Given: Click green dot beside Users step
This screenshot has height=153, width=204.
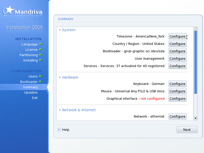Looking at the screenshot, I should pyautogui.click(x=40, y=76).
